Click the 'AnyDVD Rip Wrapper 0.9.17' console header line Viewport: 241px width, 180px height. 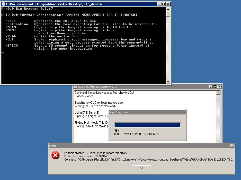[27, 9]
